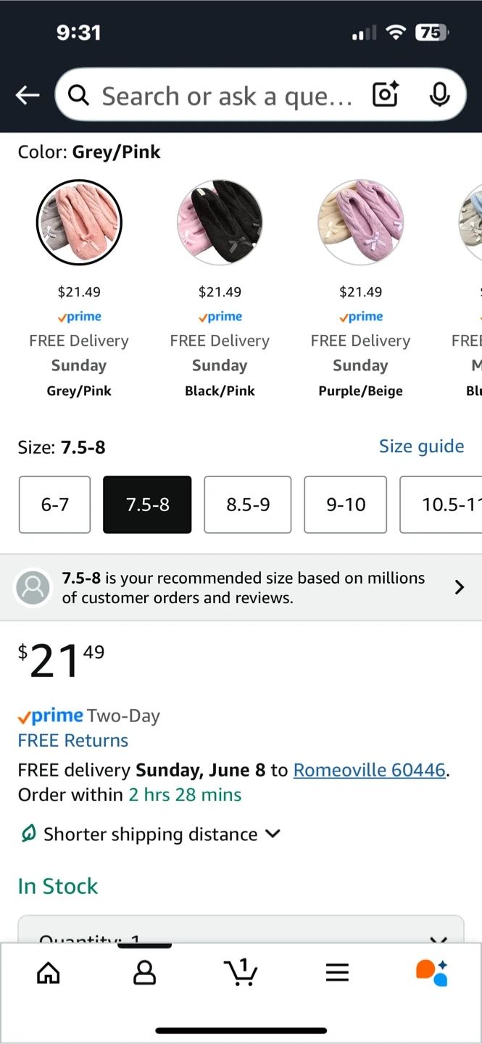Expand Shorter shipping distance details

[x=273, y=834]
